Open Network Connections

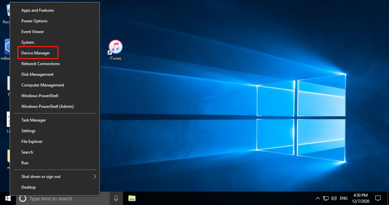(55, 64)
